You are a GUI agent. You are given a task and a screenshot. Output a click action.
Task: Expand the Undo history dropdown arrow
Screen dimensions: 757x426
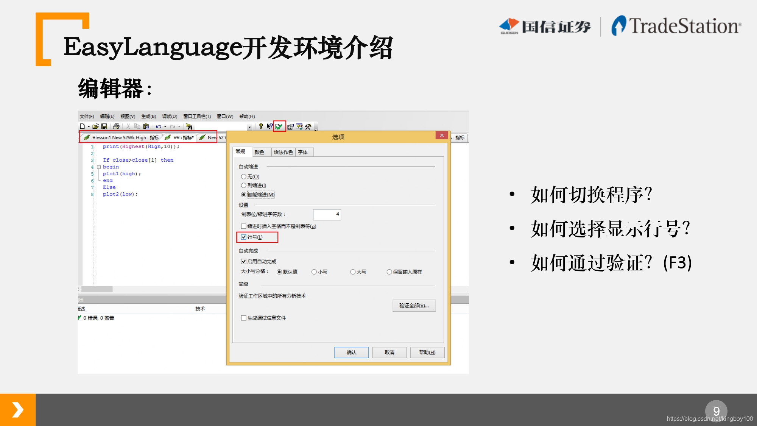point(165,126)
